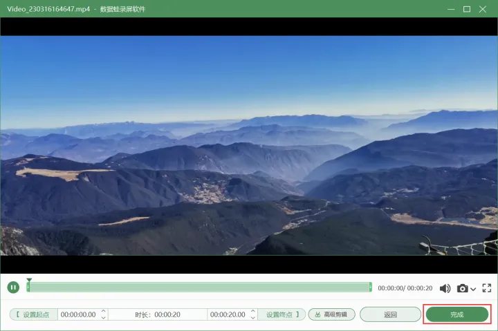Mute the volume speaker icon
This screenshot has height=331, width=498.
tap(445, 288)
